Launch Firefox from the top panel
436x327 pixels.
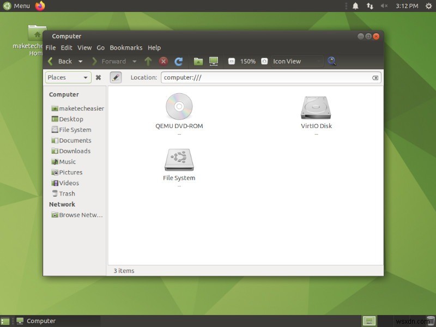tap(40, 6)
